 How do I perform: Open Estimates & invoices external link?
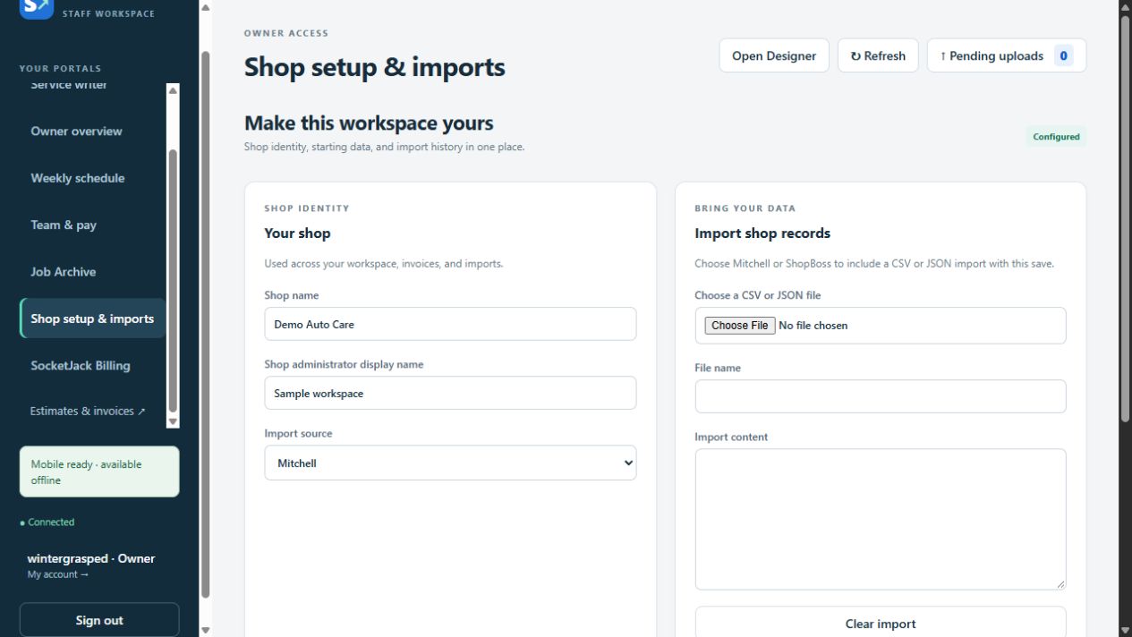pos(88,412)
